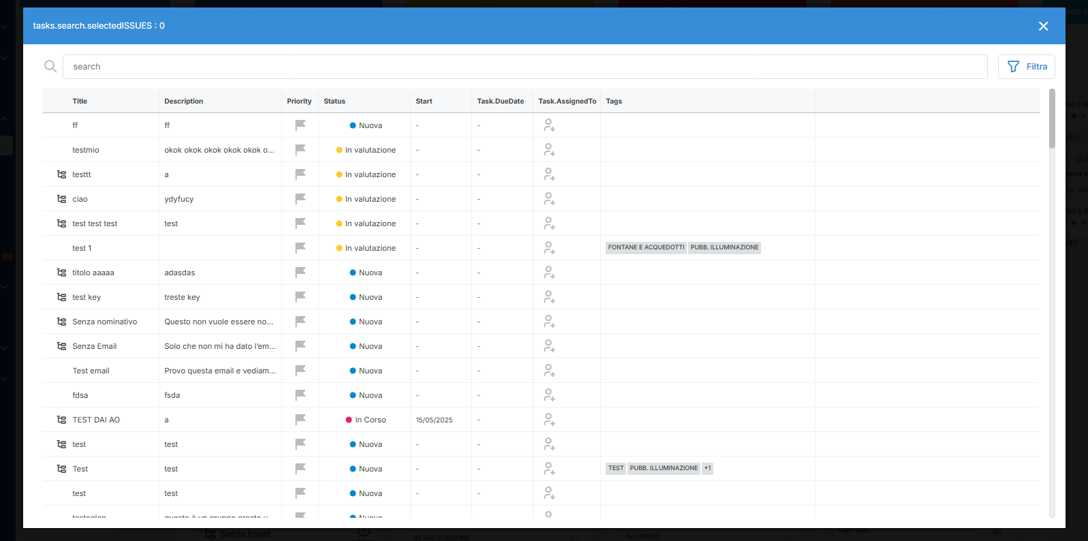
Task: Click the priority flag for Senza Email
Action: coord(300,346)
